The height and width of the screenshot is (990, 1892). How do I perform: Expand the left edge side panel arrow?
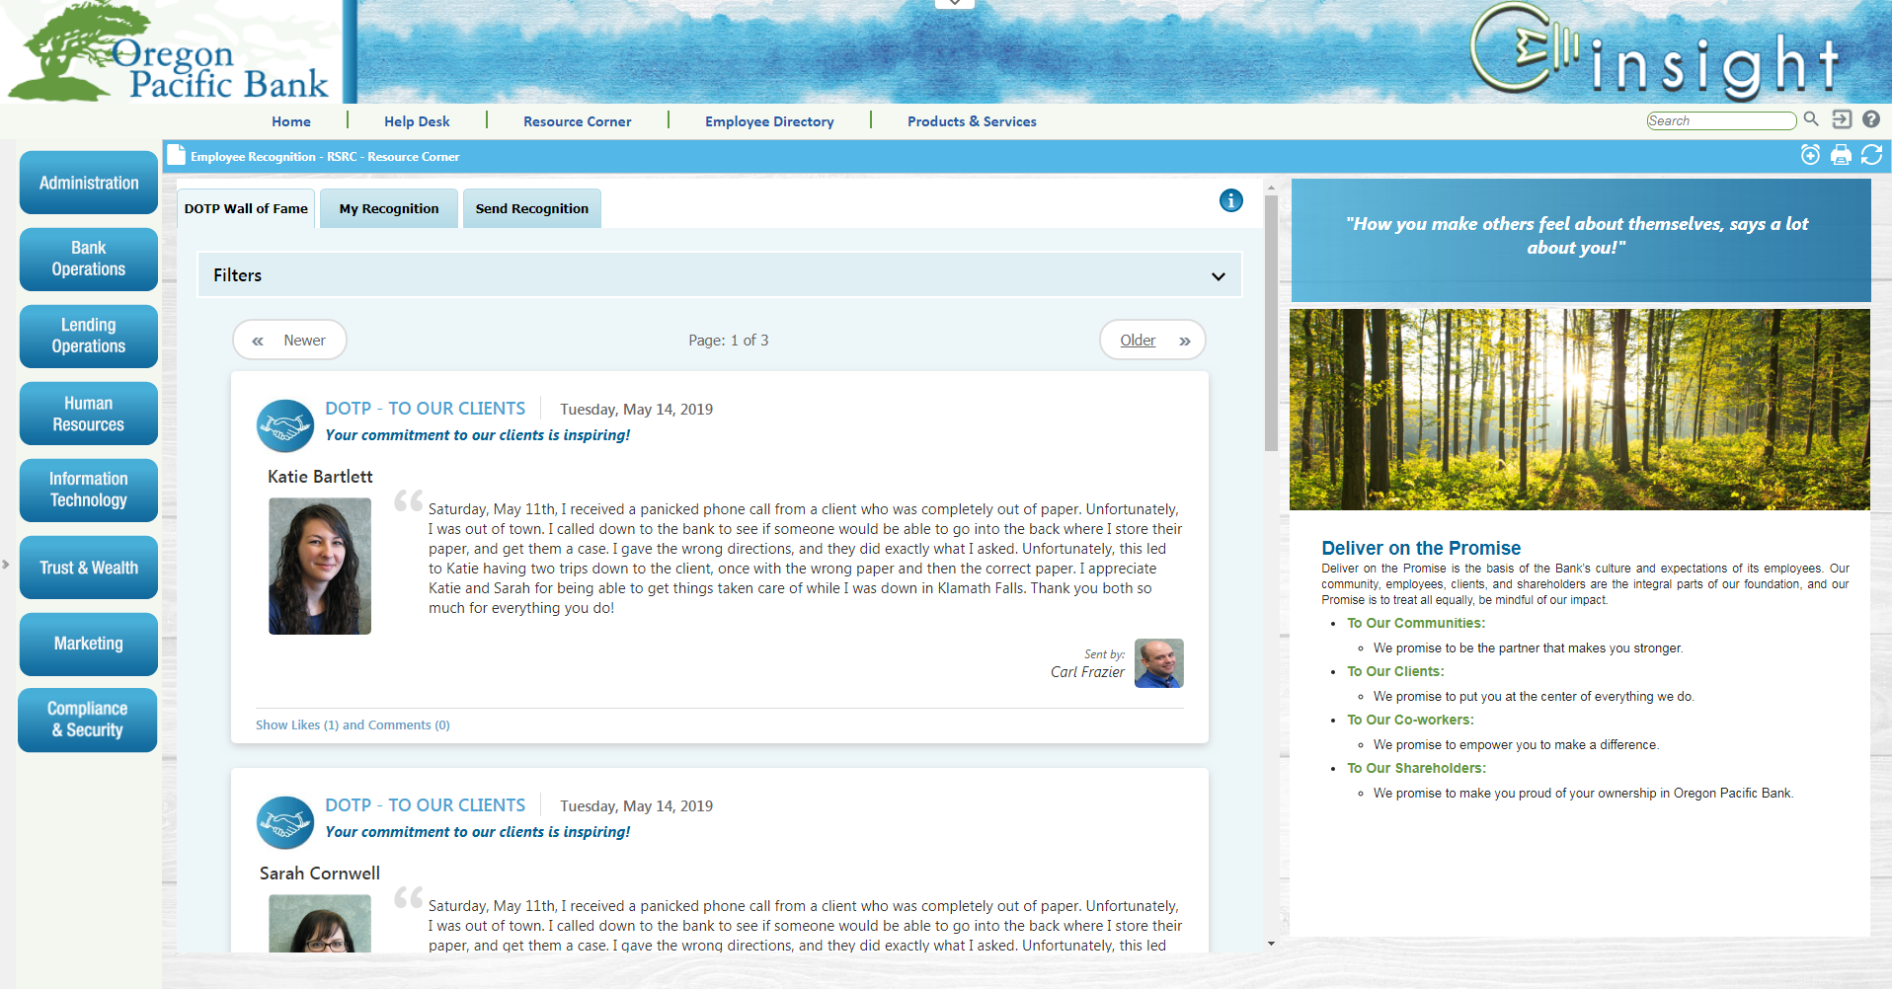coord(6,565)
